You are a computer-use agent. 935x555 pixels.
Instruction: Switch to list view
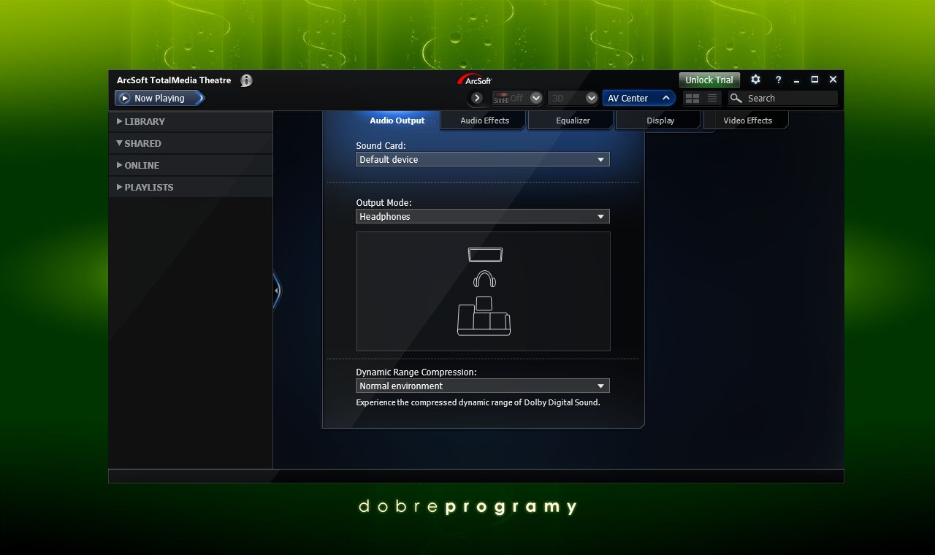[x=712, y=98]
